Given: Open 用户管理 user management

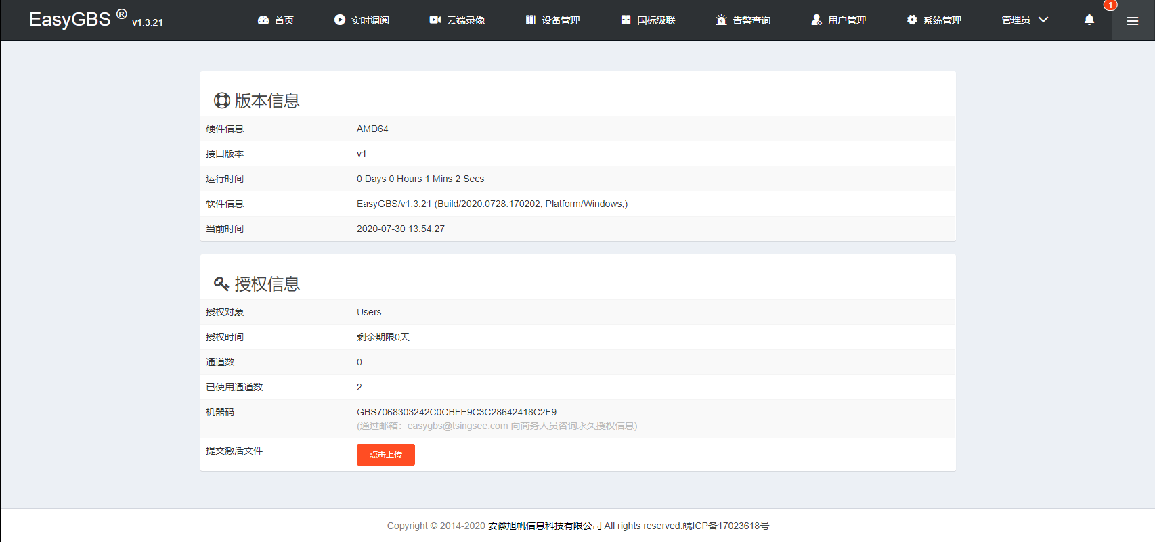Looking at the screenshot, I should (839, 20).
